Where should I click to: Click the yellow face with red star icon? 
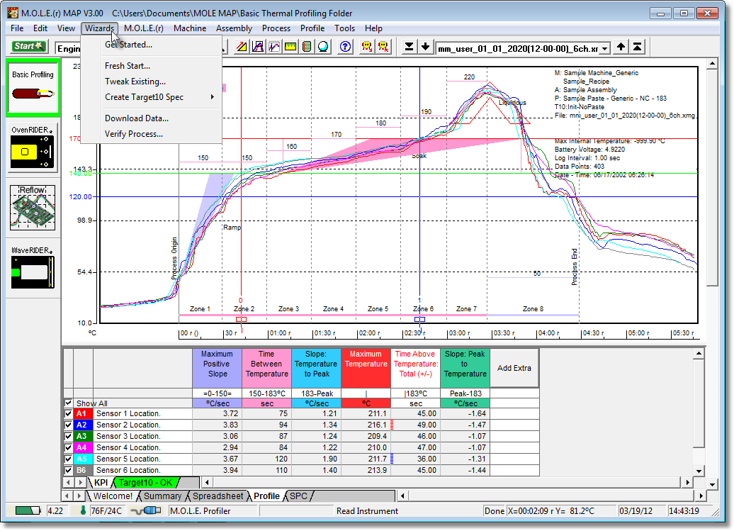click(383, 47)
